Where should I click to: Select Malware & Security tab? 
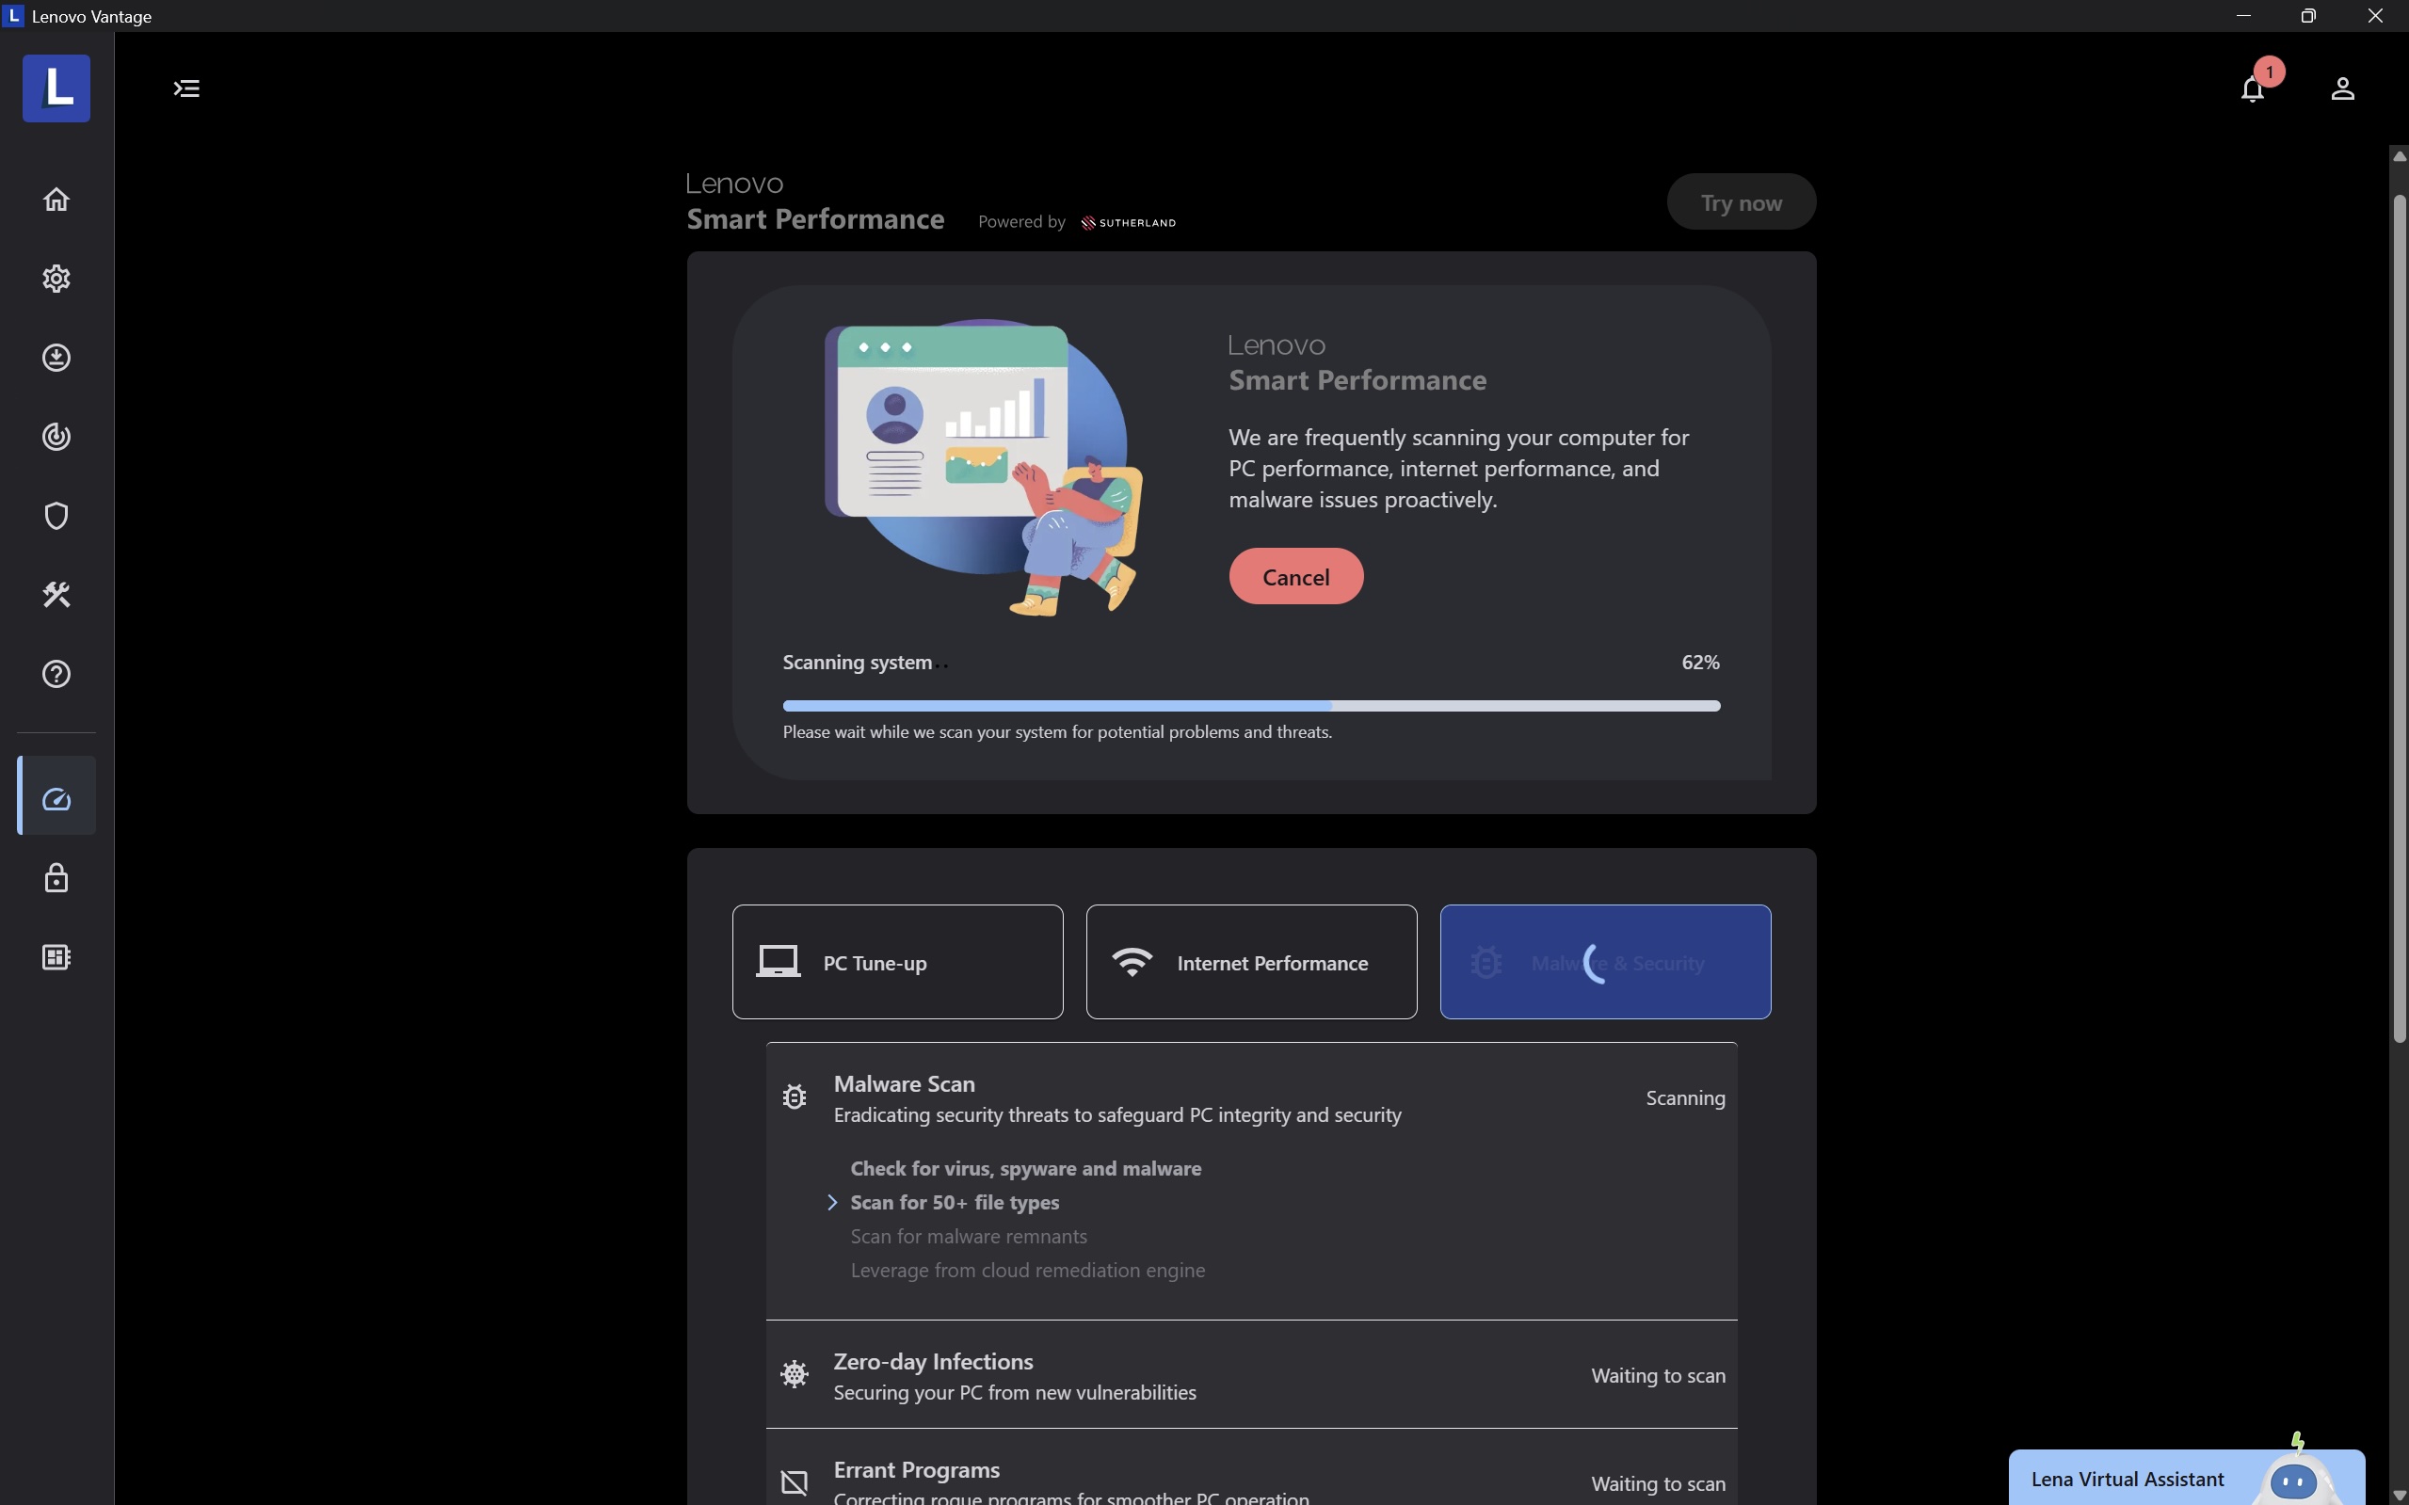point(1605,963)
